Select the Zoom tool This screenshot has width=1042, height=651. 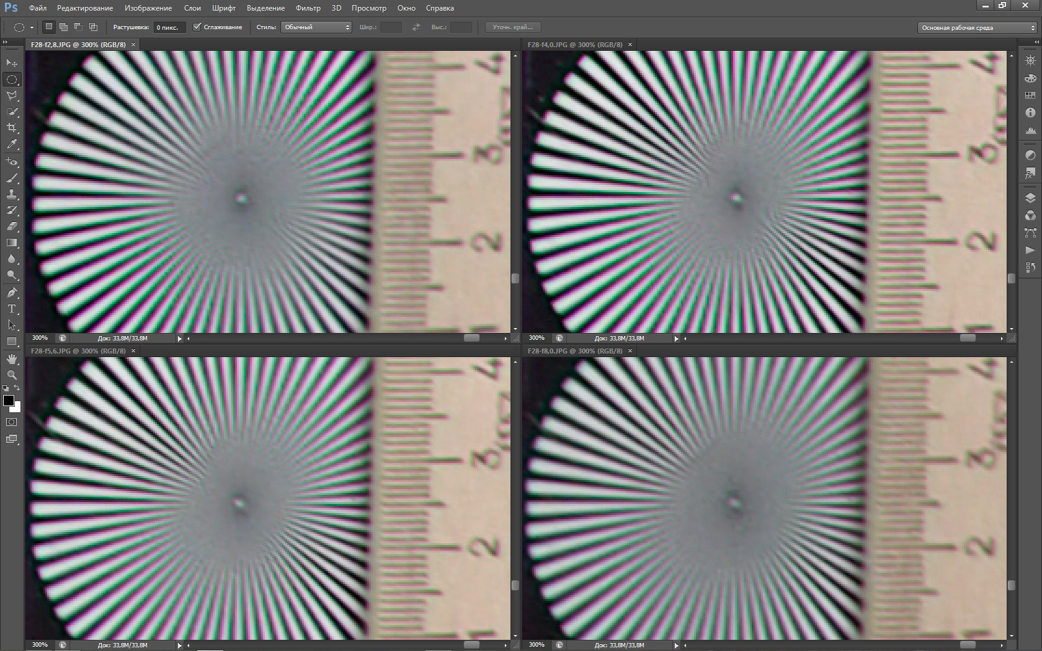12,374
